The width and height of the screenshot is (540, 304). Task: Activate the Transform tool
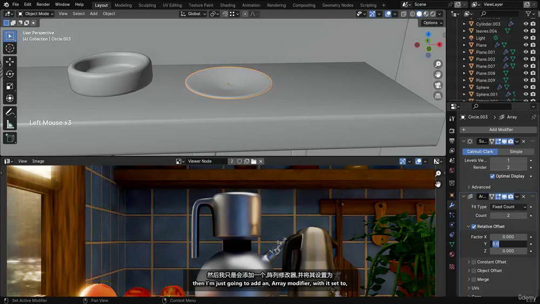click(x=10, y=98)
